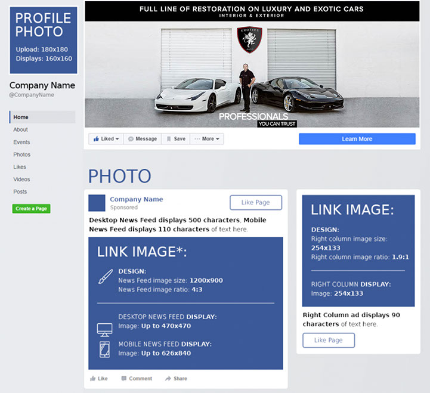Viewport: 430px width, 393px height.
Task: Share the sponsored post
Action: click(x=176, y=379)
